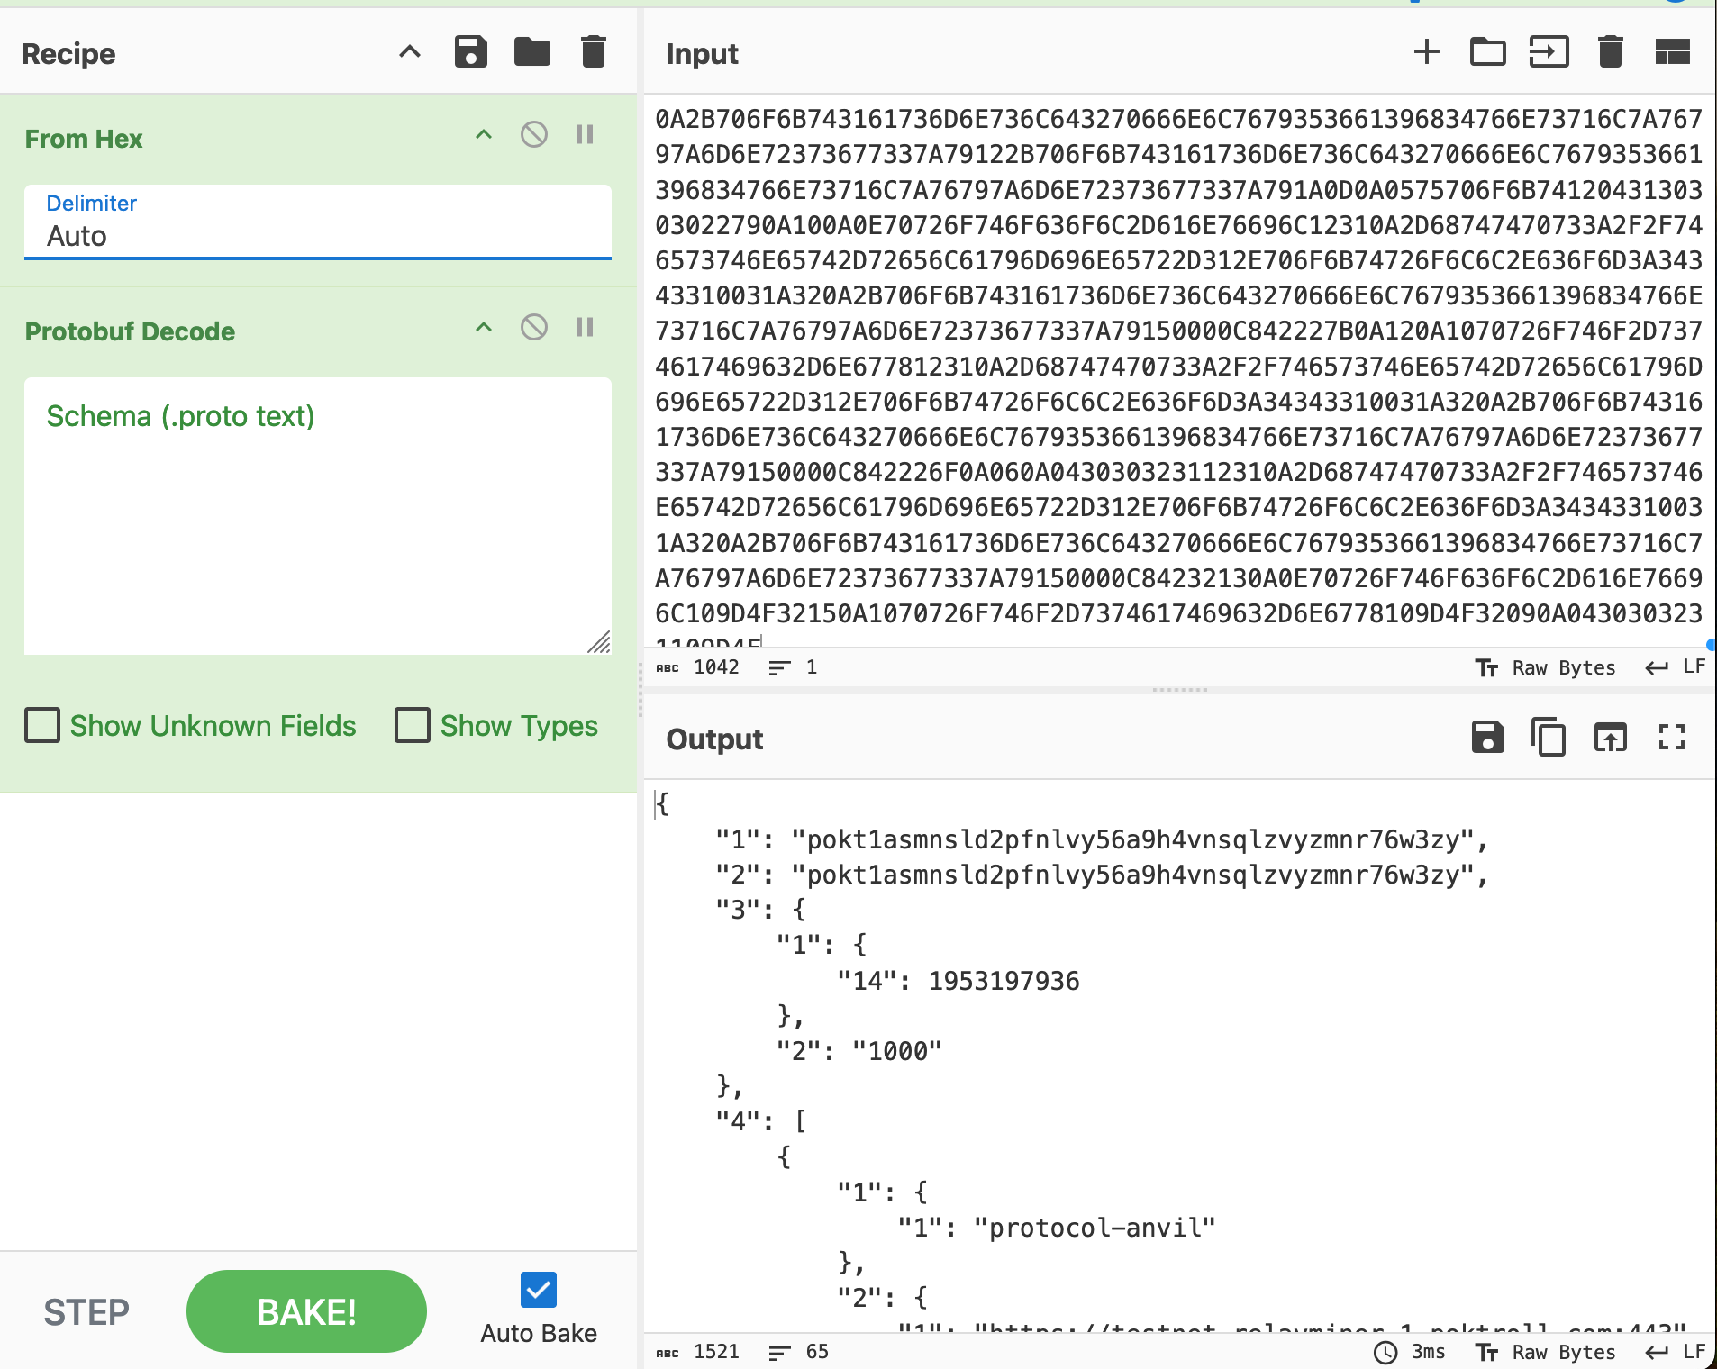Load a recipe via folder icon
Viewport: 1717px width, 1369px height.
click(x=531, y=52)
